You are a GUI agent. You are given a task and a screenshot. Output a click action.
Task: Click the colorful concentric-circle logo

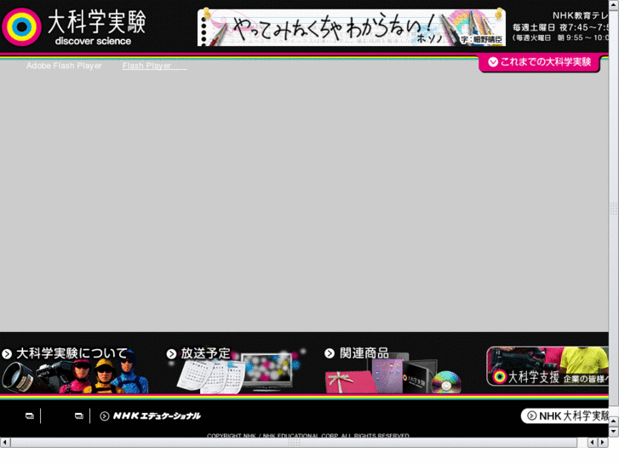point(21,27)
